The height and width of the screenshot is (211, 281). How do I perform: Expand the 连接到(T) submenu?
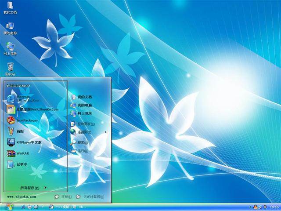(x=89, y=132)
